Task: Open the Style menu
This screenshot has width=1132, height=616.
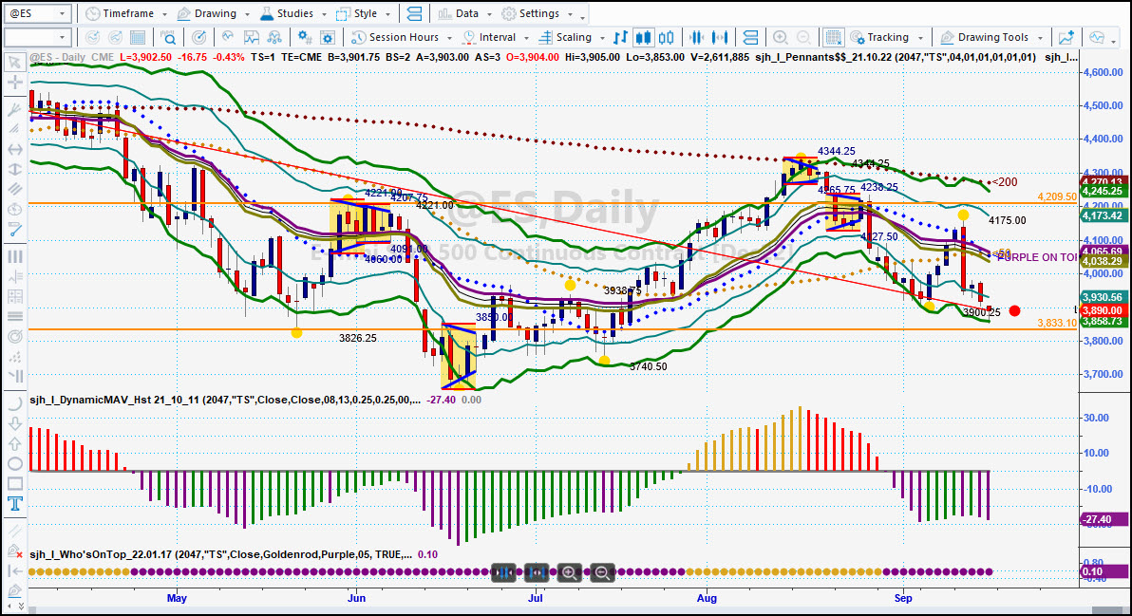Action: point(363,13)
